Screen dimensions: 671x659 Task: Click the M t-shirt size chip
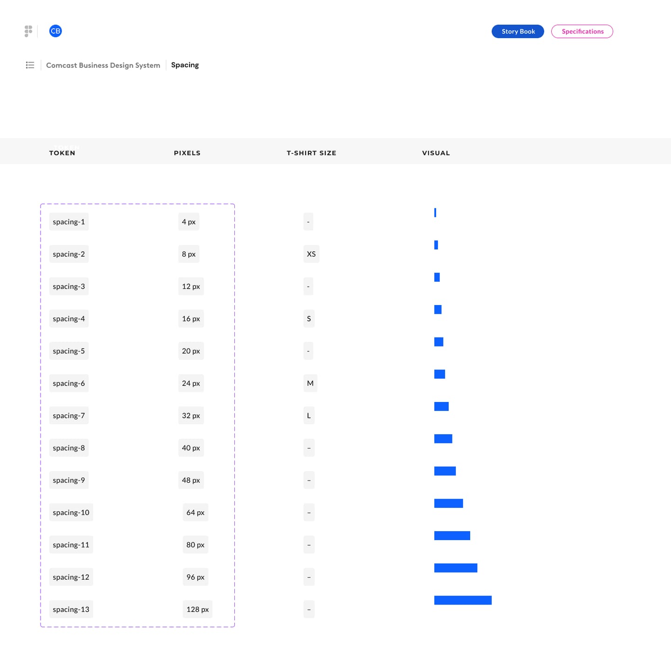point(310,383)
